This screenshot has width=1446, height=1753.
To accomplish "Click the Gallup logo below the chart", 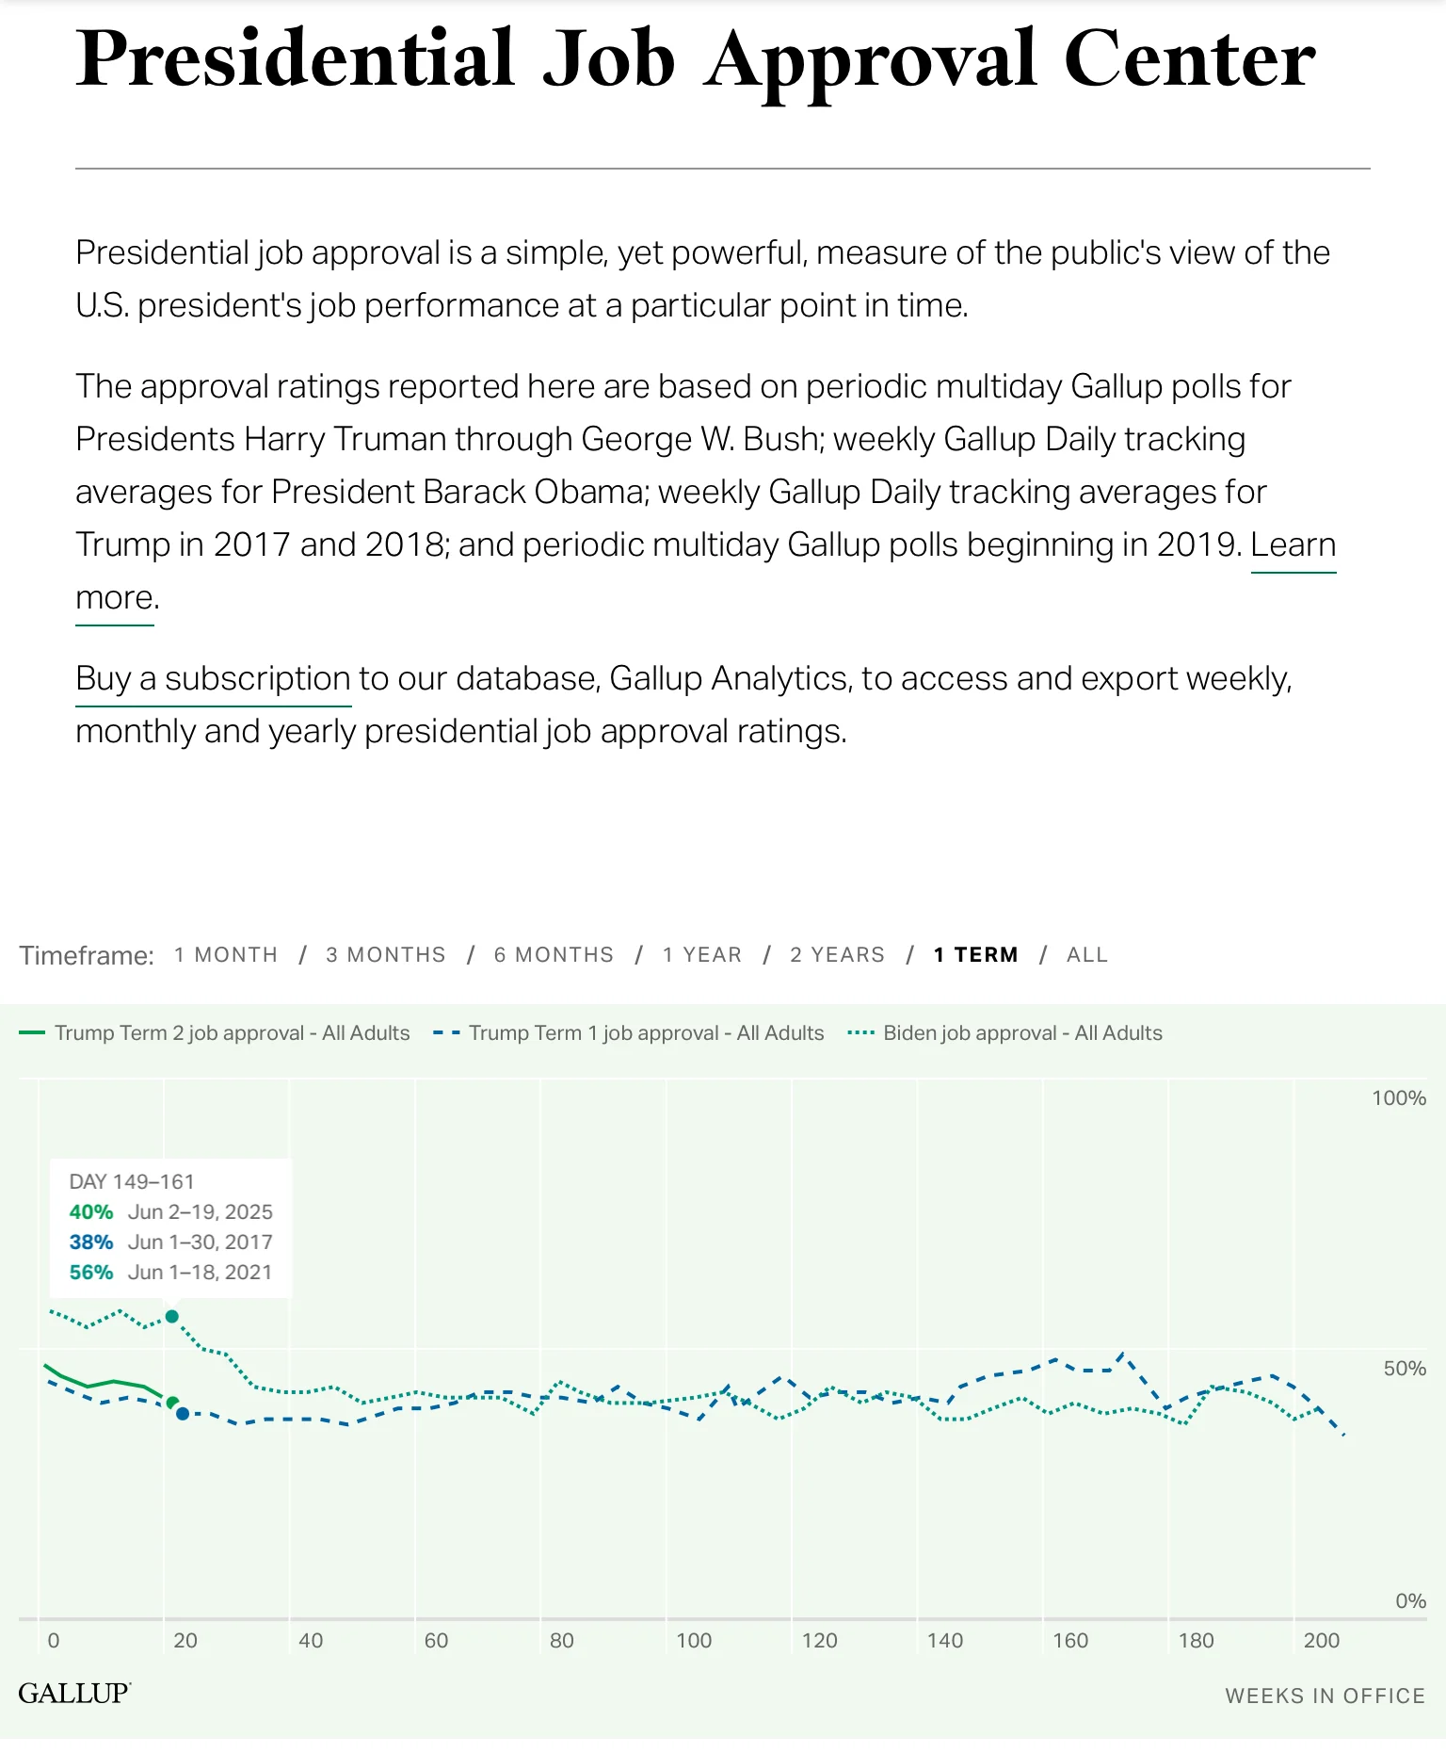I will pyautogui.click(x=74, y=1694).
